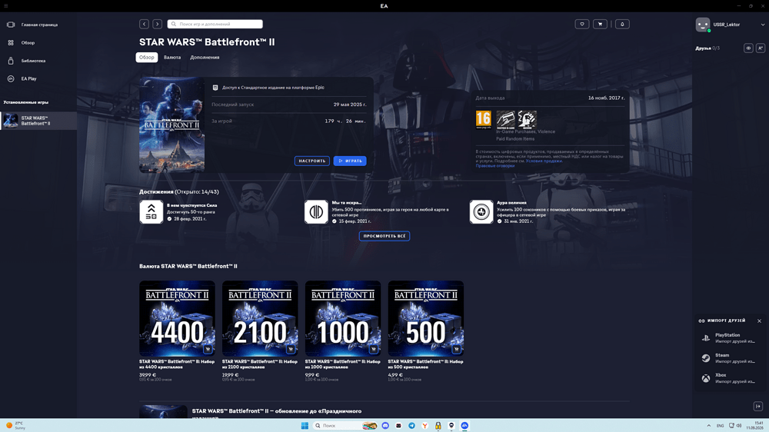Open the Правовые оговорки link
The width and height of the screenshot is (769, 432).
(494, 166)
